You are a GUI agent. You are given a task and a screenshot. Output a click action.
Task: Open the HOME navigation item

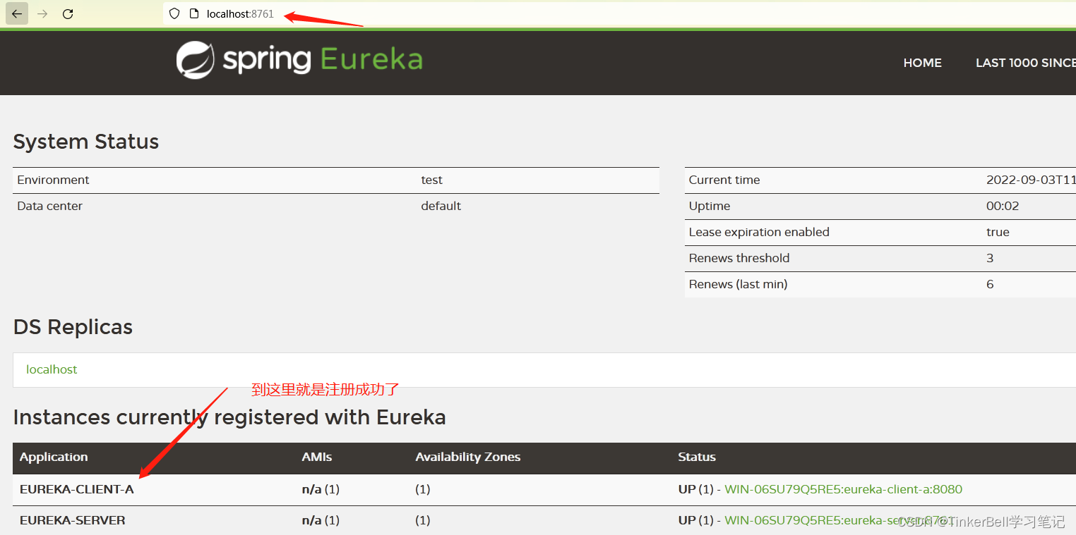[922, 63]
